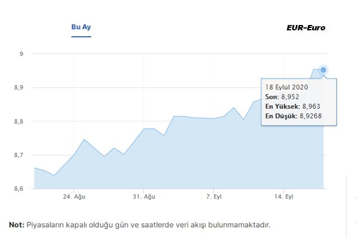The image size is (358, 238).
Task: Click the 9 y-axis label
Action: click(20, 54)
